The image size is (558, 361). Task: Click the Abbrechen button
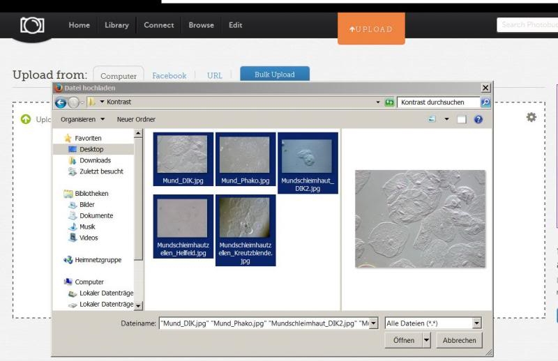[x=460, y=340]
